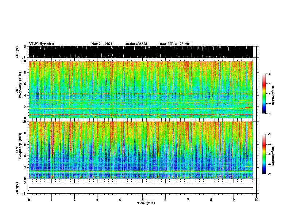Image resolution: width=289 pixels, height=224 pixels.
Task: Click time axis tick label "1"
Action: point(51,200)
